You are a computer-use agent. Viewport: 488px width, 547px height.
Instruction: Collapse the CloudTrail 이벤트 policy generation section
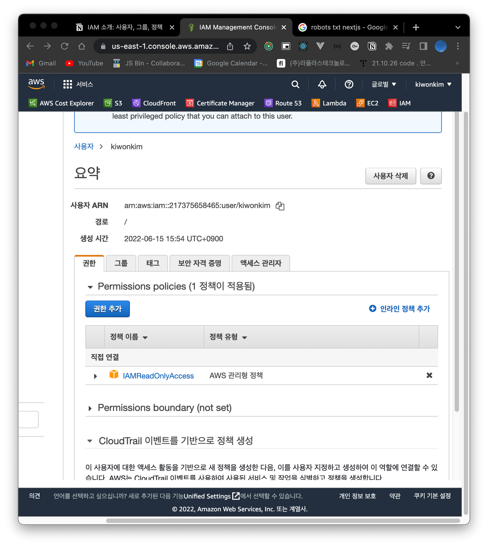tap(90, 441)
